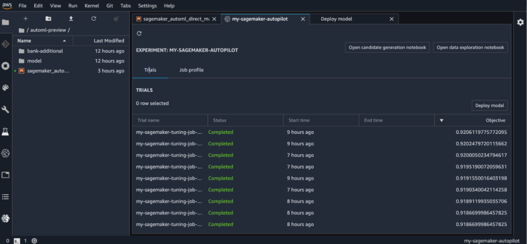Screen dimensions: 527x244
Task: Open the File menu
Action: (x=22, y=6)
